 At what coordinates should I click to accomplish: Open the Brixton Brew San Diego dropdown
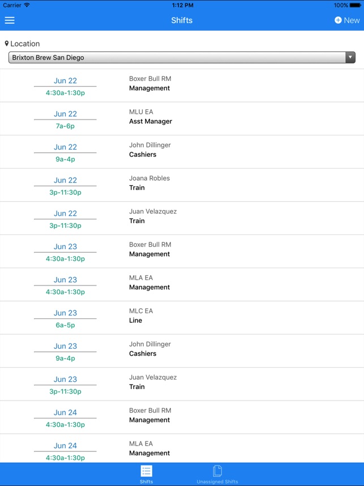pos(175,57)
